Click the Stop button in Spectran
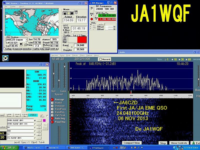The height and width of the screenshot is (150, 200). [x=163, y=143]
